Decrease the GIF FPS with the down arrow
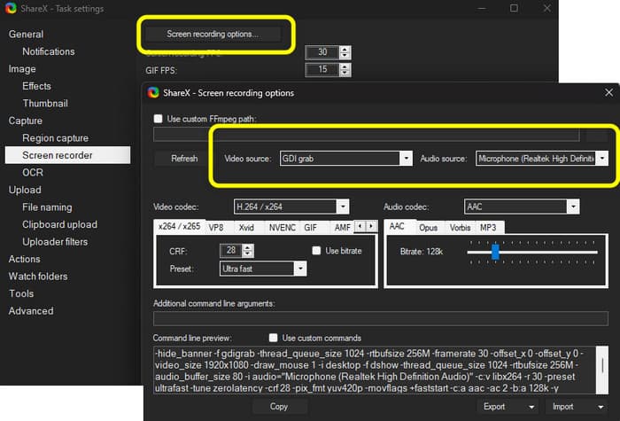Viewport: 620px width, 421px height. point(345,73)
